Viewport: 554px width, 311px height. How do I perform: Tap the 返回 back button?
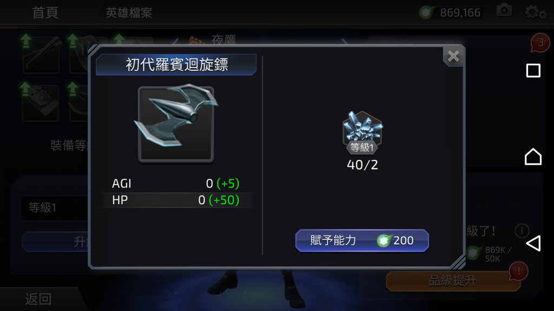pyautogui.click(x=38, y=299)
